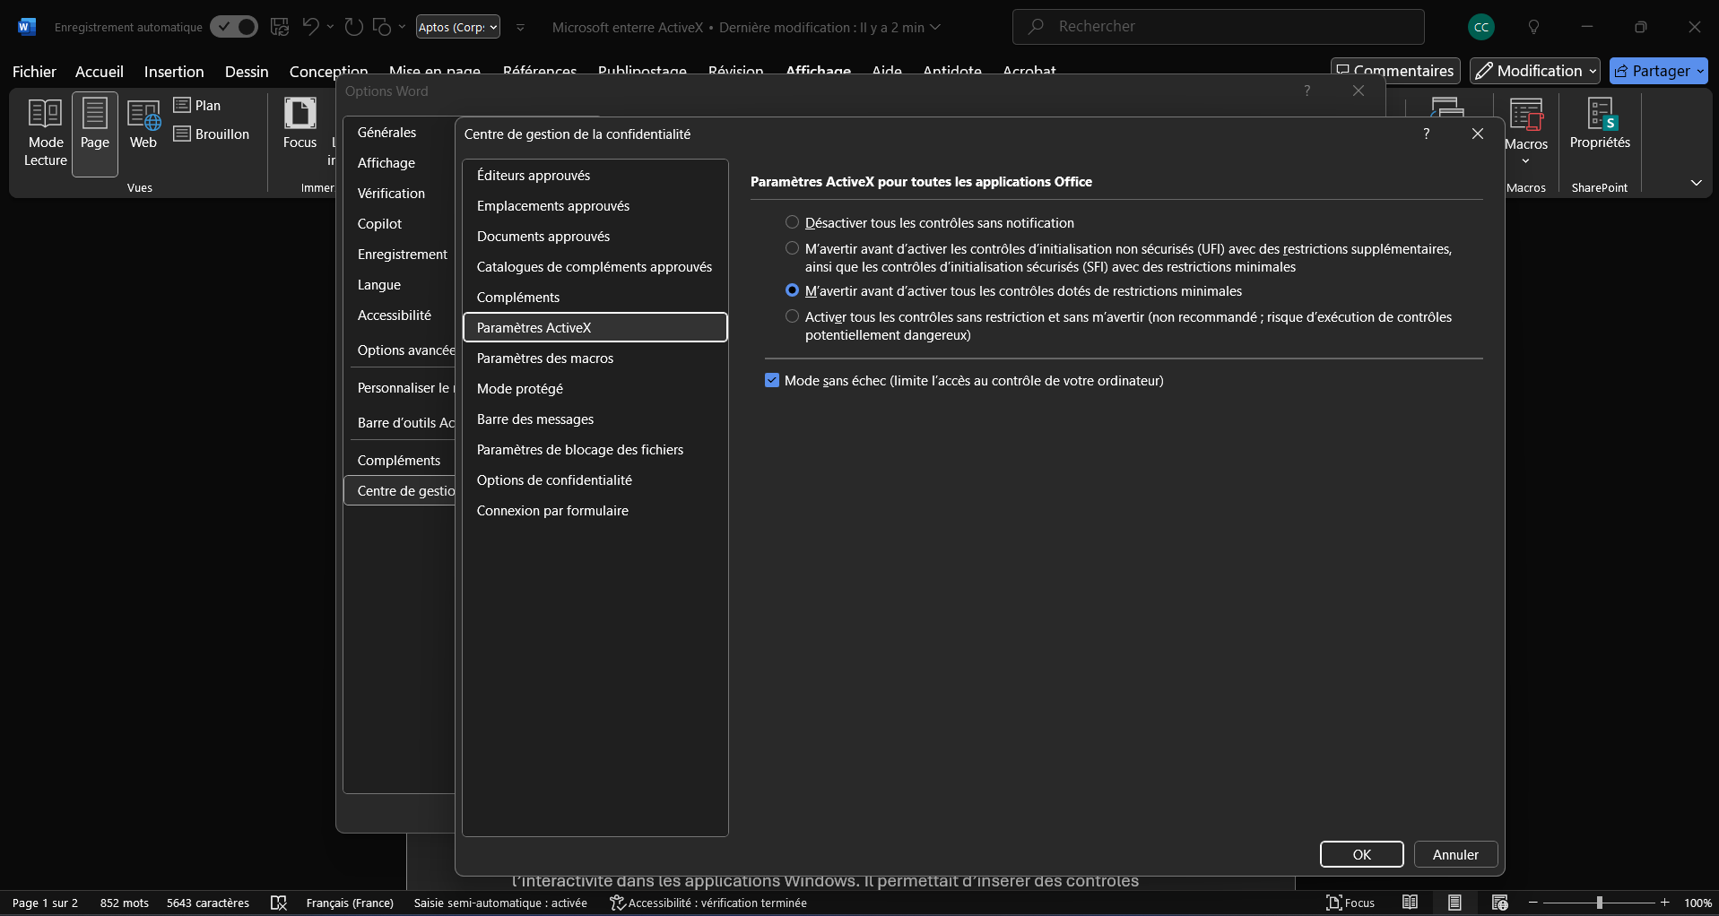Select Emplacements approuvés category

(x=595, y=206)
